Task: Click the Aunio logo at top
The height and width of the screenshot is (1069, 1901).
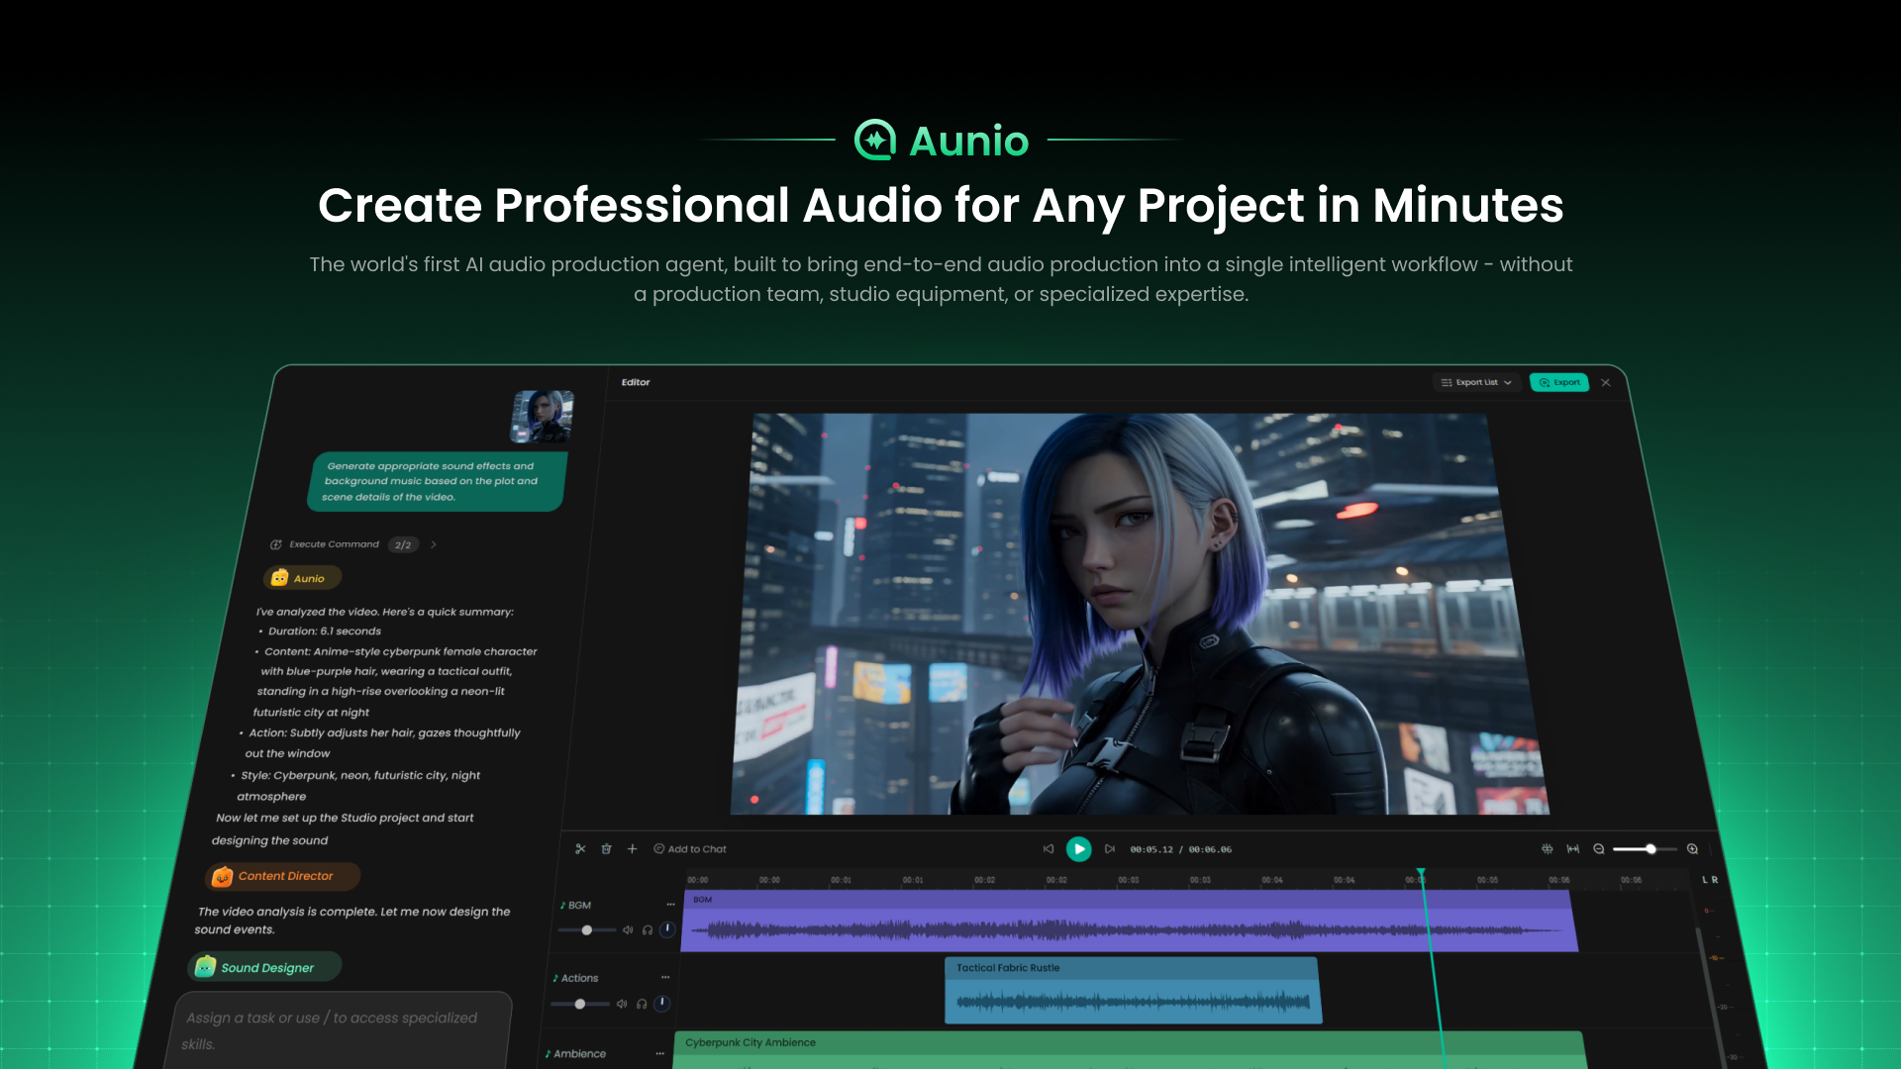Action: 942,141
